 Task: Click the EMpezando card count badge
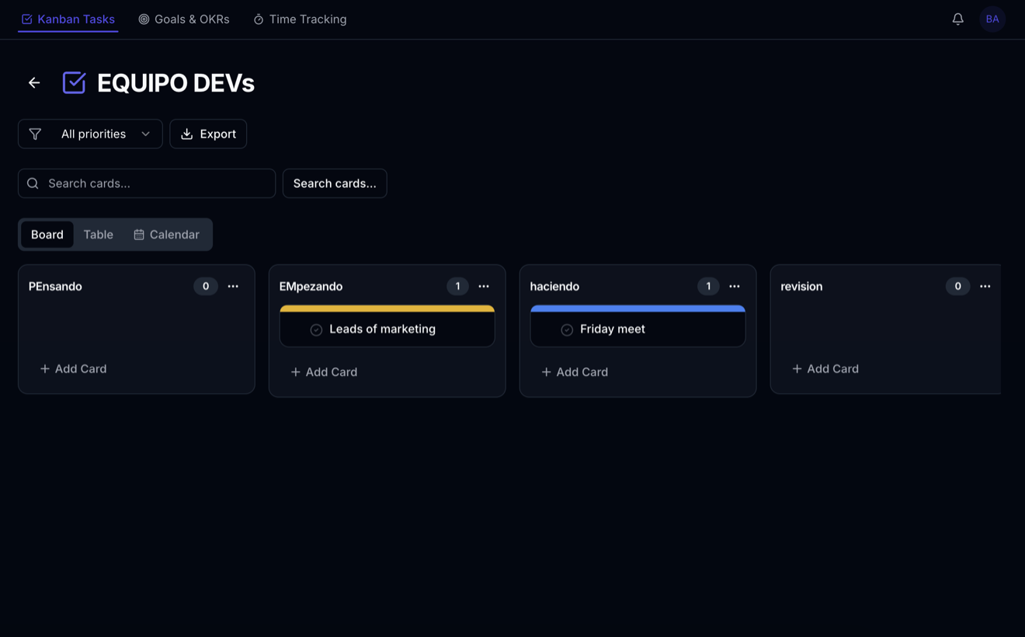[x=457, y=287]
